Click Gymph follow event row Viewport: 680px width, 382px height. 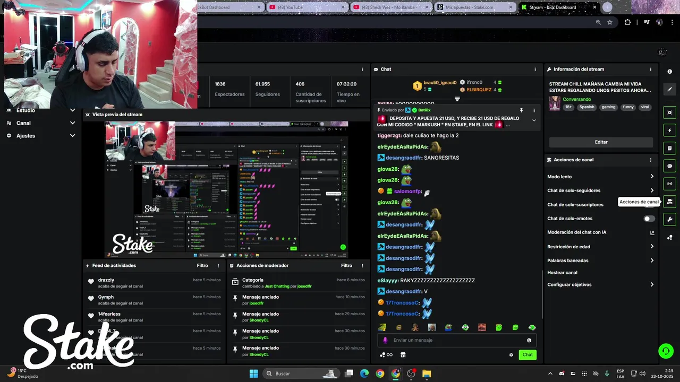point(154,300)
